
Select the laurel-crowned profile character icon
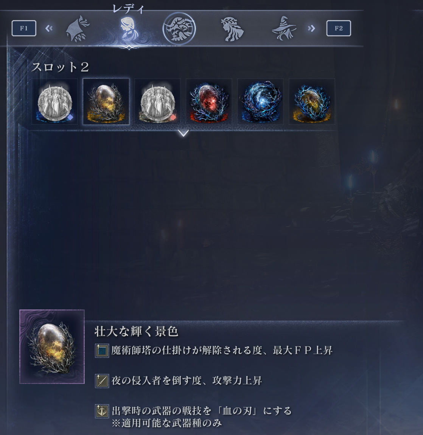tap(232, 29)
